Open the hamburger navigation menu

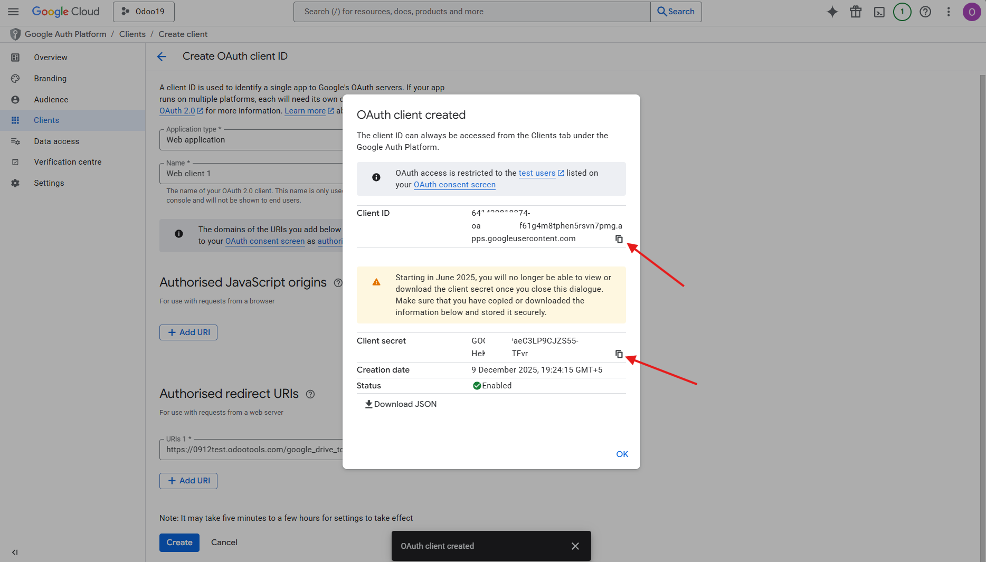point(13,12)
